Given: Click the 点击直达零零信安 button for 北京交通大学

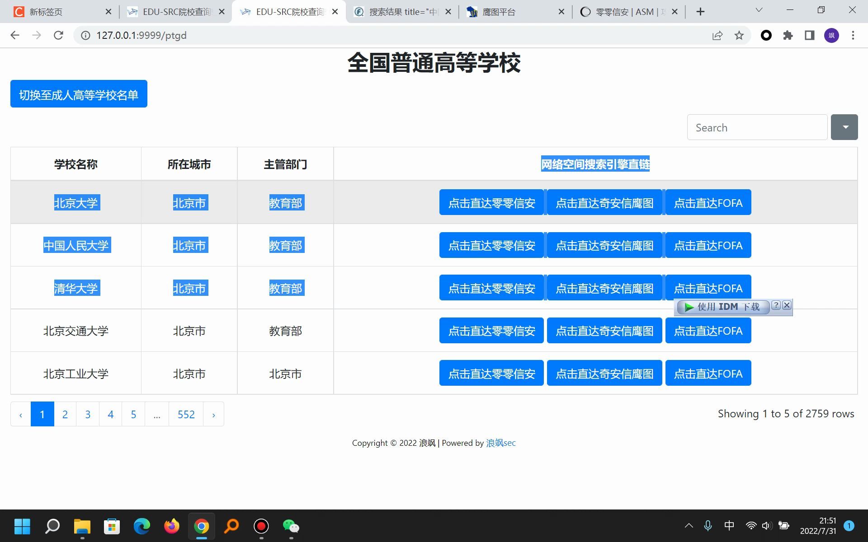Looking at the screenshot, I should [x=491, y=331].
